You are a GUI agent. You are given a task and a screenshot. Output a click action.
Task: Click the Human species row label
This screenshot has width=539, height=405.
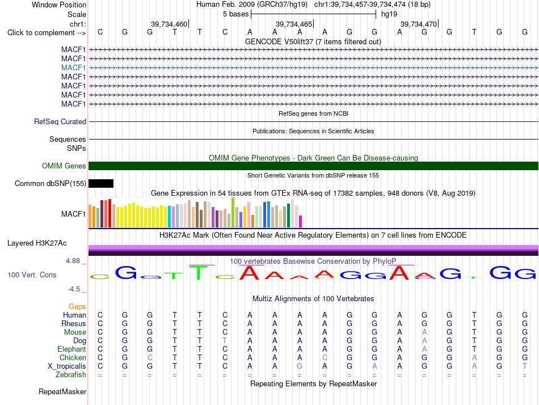pyautogui.click(x=74, y=315)
